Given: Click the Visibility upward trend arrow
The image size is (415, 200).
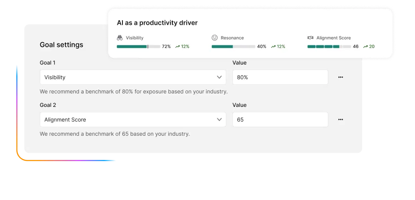Looking at the screenshot, I should (x=177, y=46).
